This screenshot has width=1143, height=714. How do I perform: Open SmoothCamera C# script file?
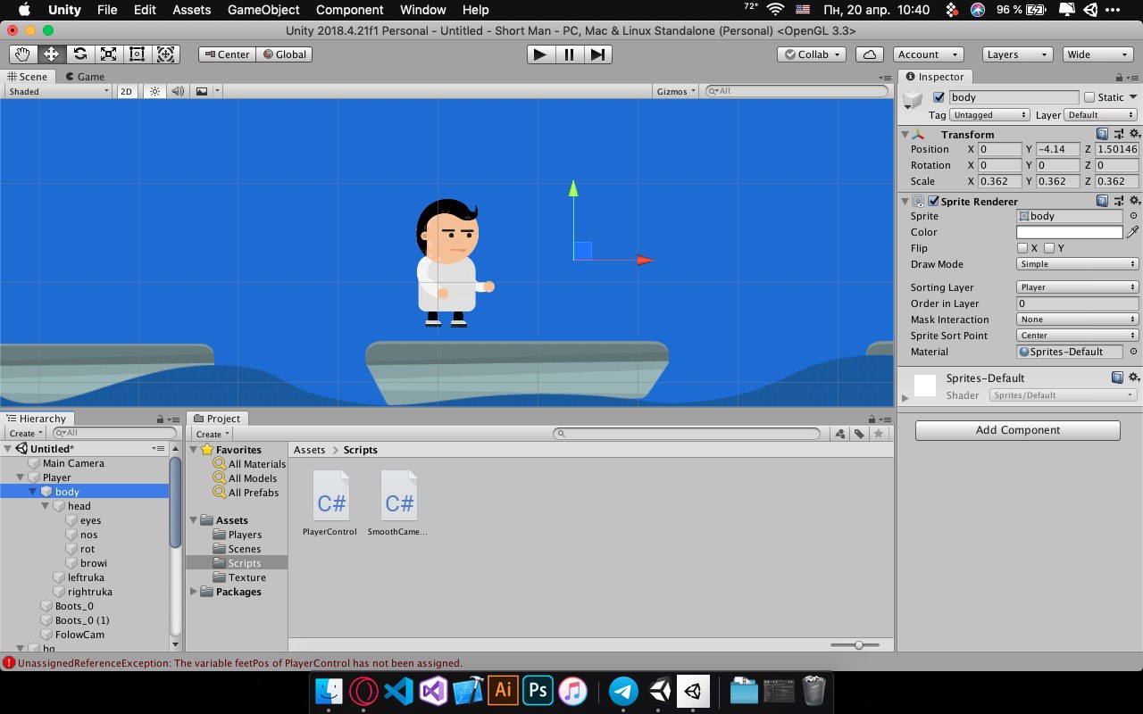(x=398, y=502)
